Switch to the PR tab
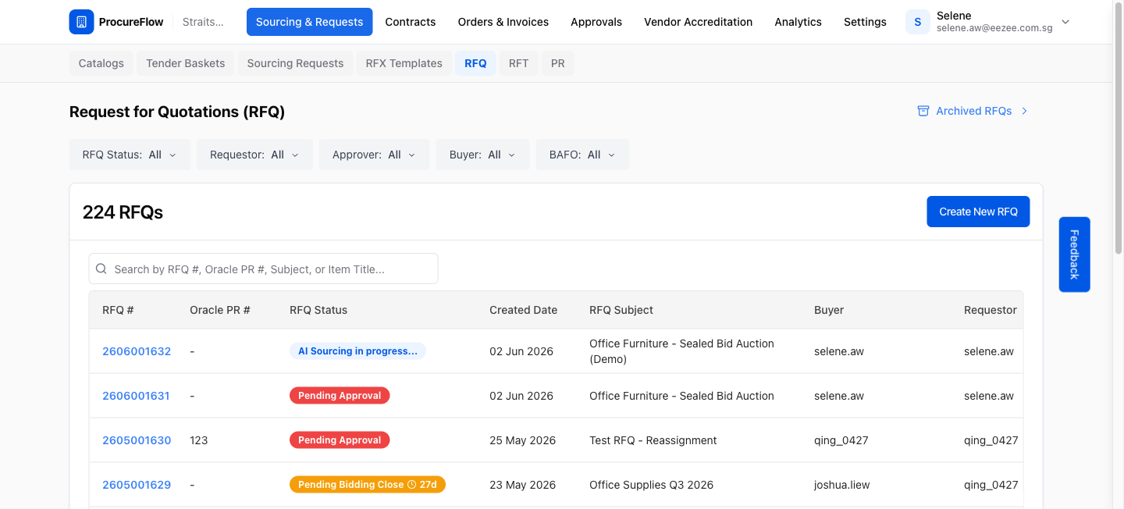The image size is (1124, 509). click(x=557, y=63)
